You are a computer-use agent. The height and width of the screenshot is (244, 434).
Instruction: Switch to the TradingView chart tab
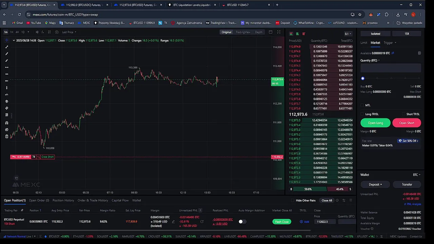(243, 32)
